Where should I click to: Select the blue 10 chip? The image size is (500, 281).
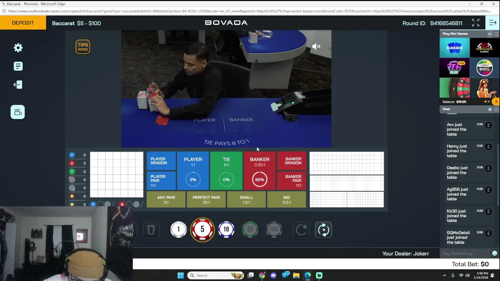(x=226, y=229)
